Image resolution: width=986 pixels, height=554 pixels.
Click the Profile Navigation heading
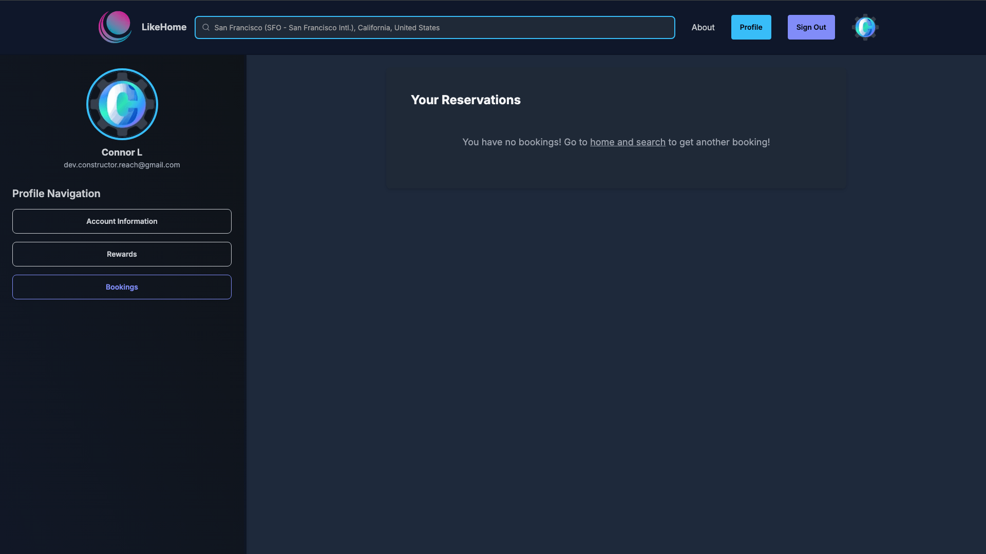tap(56, 194)
